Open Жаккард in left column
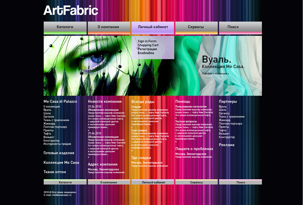This screenshot has width=303, height=205. pyautogui.click(x=49, y=123)
